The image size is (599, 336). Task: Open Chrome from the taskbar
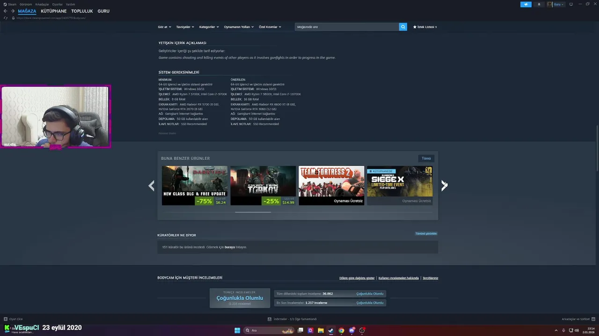pos(341,330)
